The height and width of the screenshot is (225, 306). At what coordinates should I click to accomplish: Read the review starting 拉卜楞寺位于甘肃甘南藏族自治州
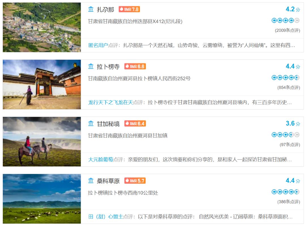[220, 102]
